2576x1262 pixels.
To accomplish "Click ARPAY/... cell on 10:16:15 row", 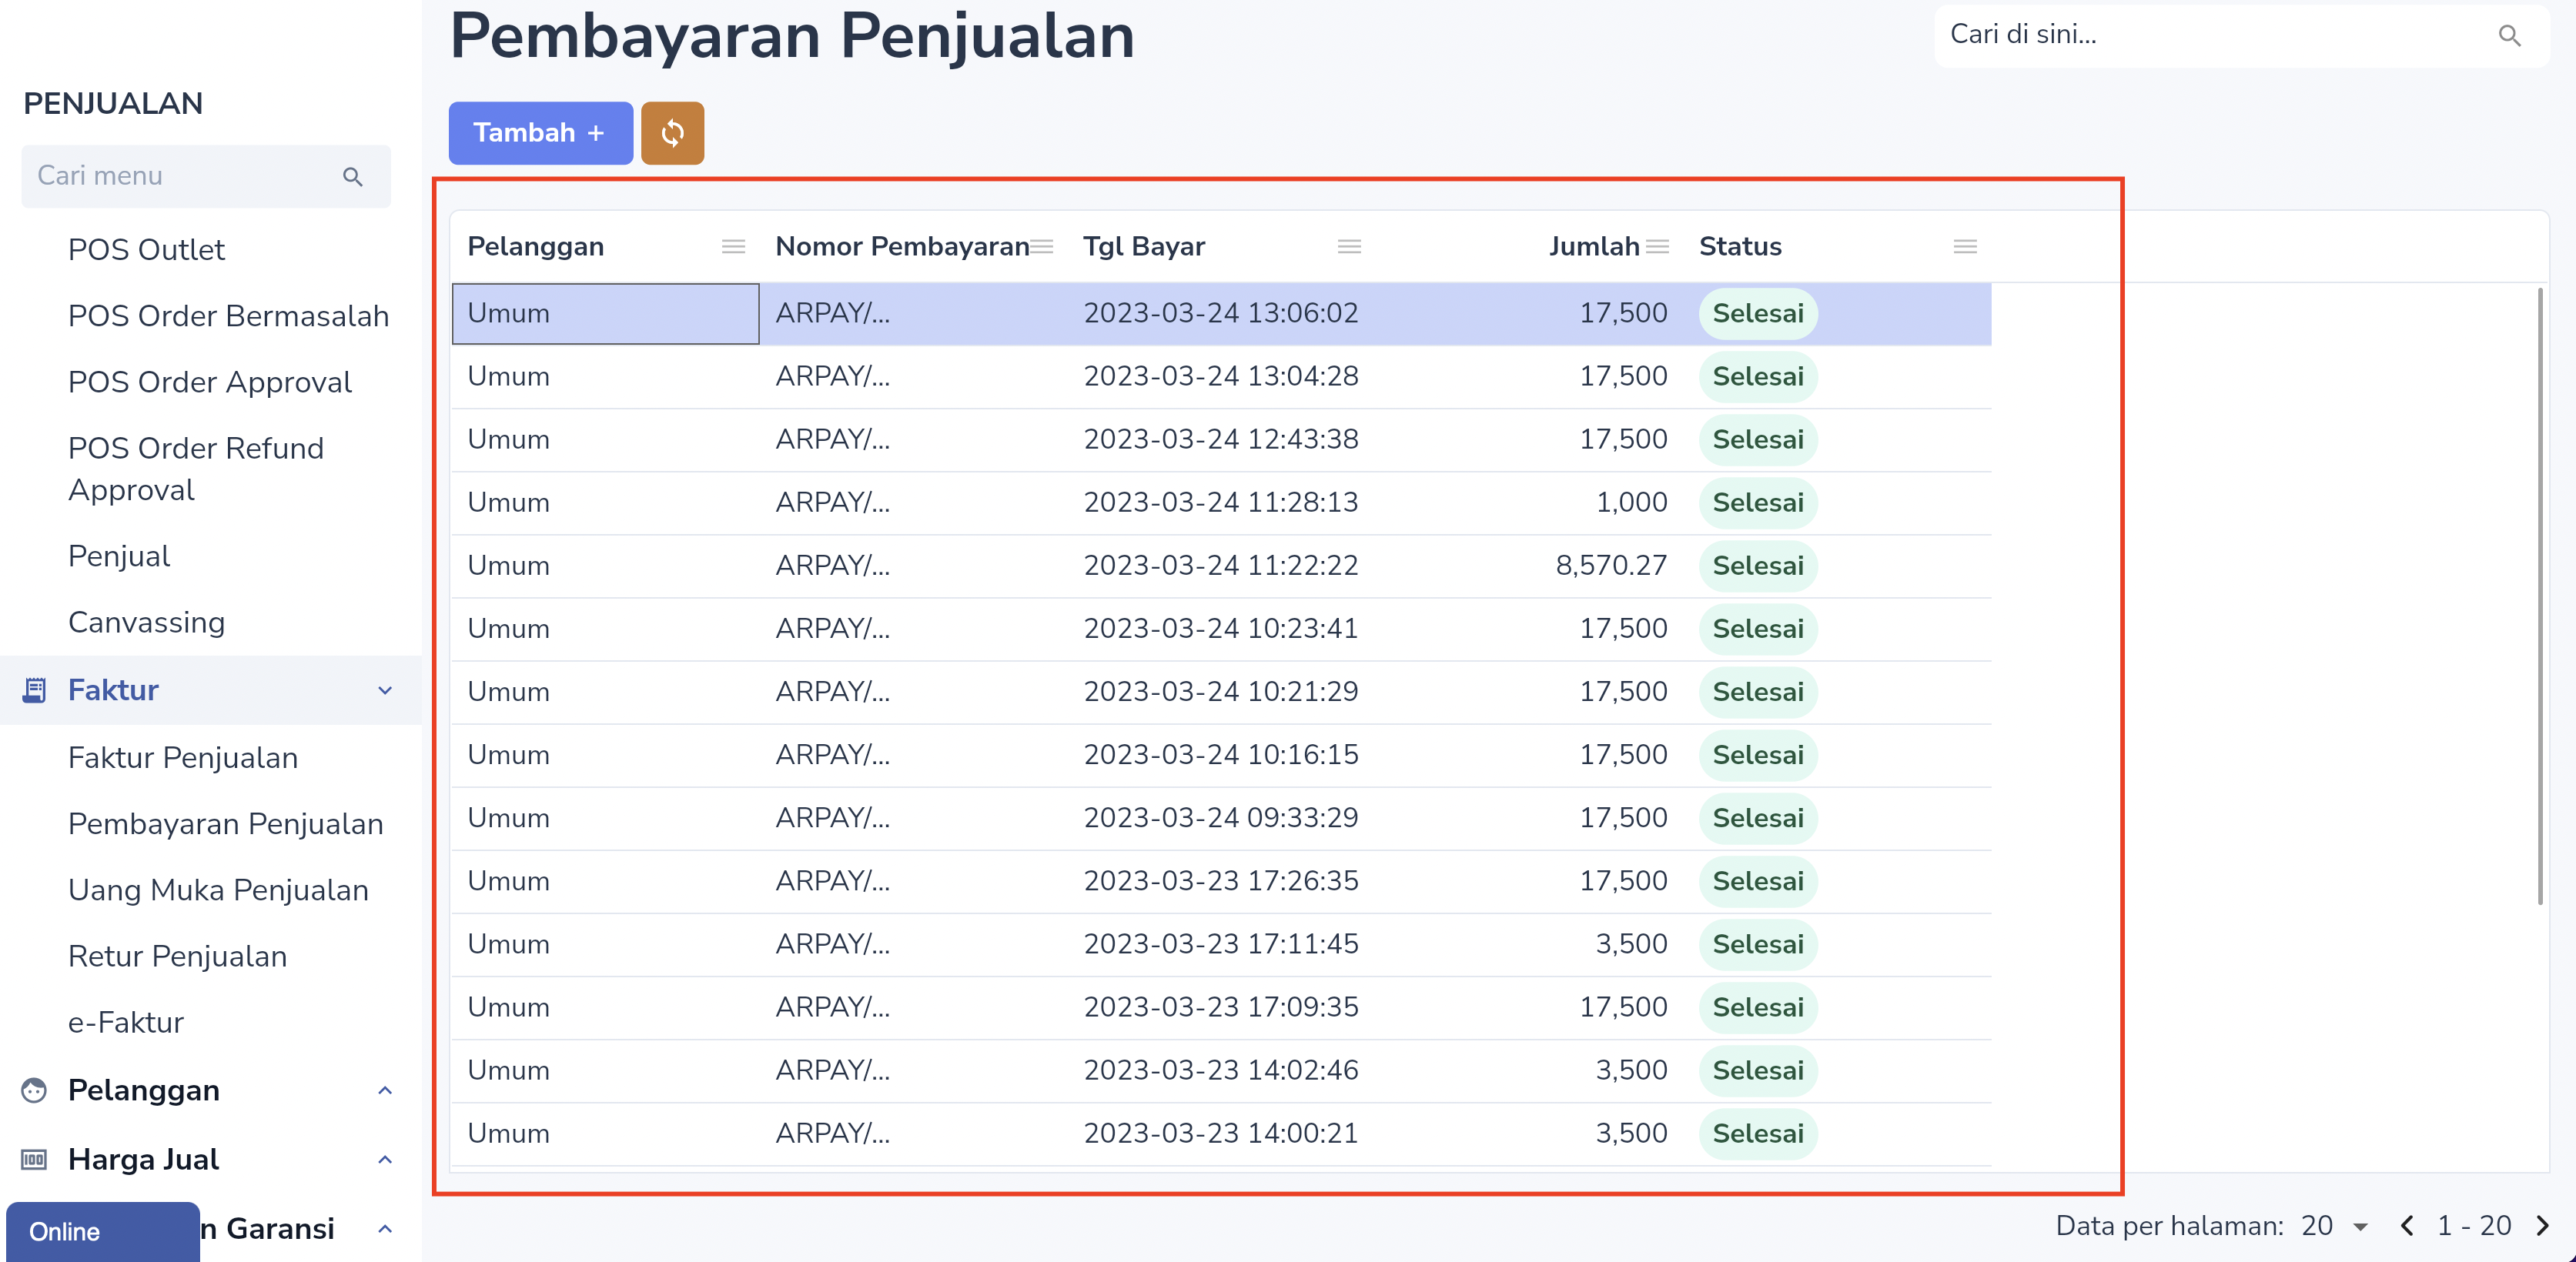I will (x=832, y=754).
